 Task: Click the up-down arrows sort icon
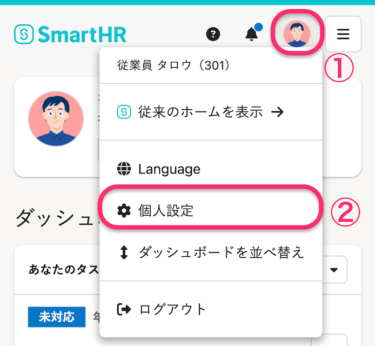124,252
